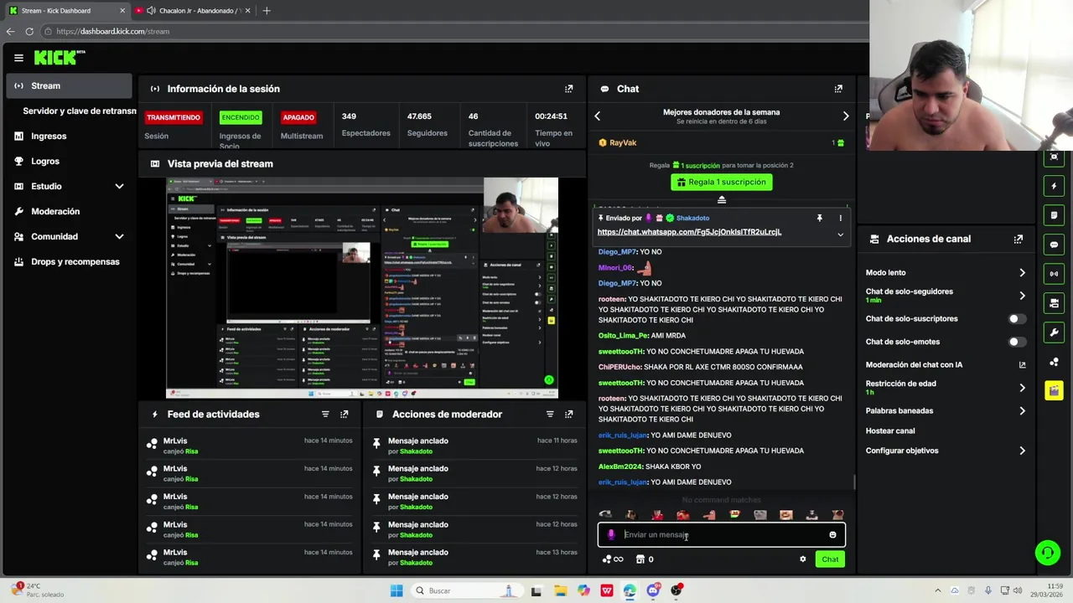The height and width of the screenshot is (603, 1073).
Task: Open File Explorer from taskbar
Action: click(x=560, y=590)
